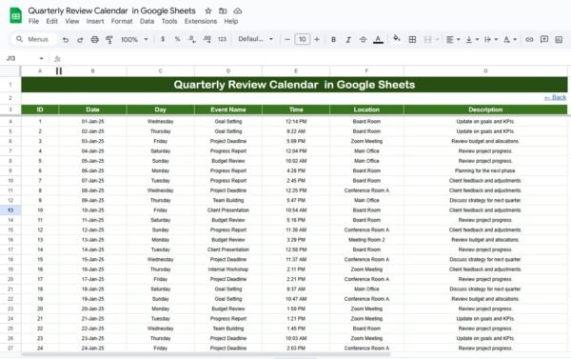The image size is (571, 359).
Task: Select the Location header cell
Action: coord(366,110)
